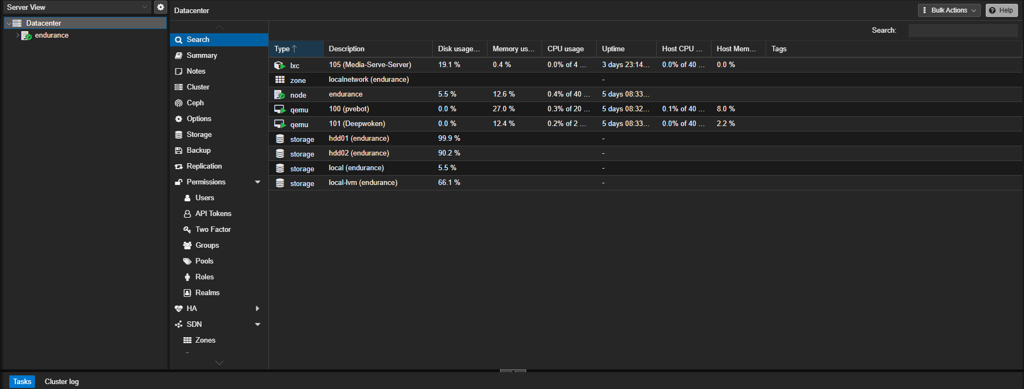
Task: Click the Notes sticky note icon
Action: click(x=179, y=71)
